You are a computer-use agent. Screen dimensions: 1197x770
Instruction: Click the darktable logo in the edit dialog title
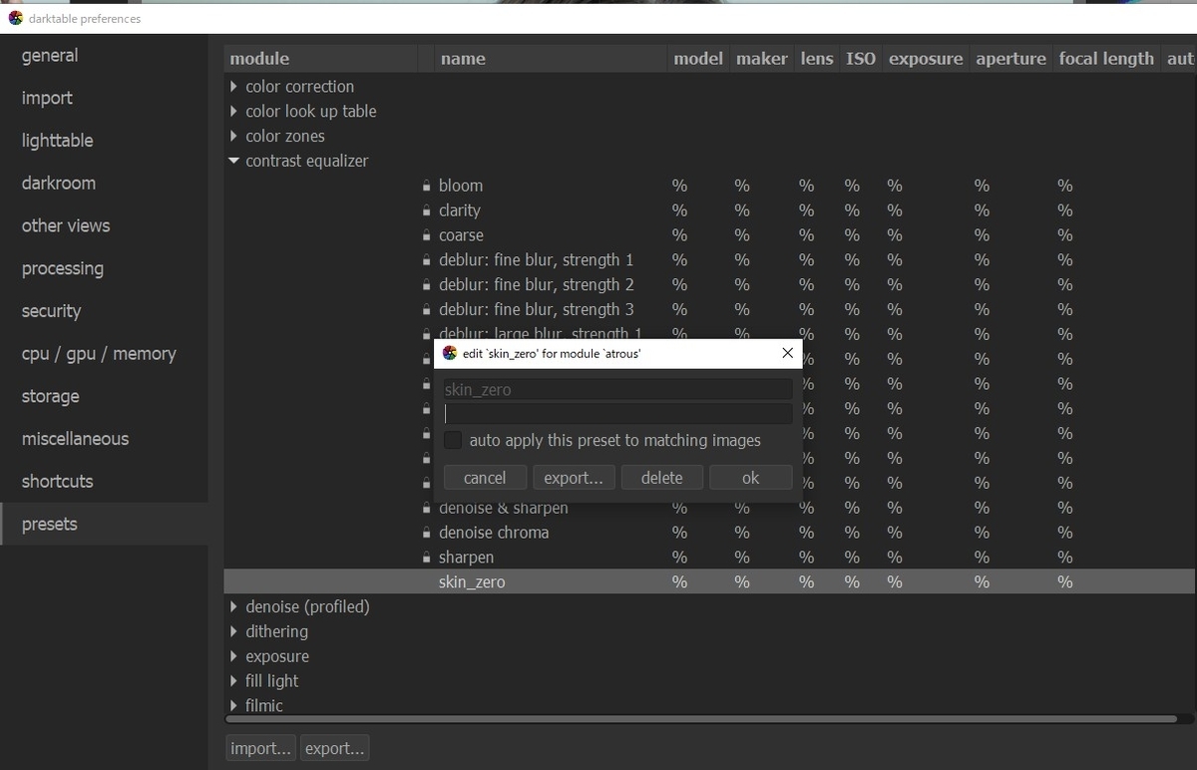(x=450, y=353)
